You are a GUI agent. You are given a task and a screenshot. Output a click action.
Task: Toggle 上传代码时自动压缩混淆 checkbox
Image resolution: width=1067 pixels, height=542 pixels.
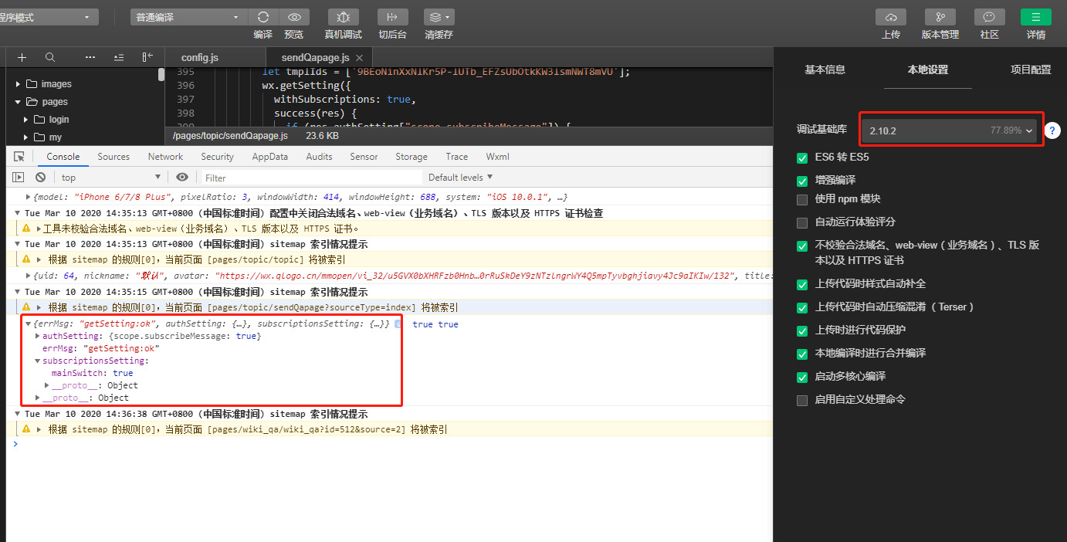tap(802, 307)
